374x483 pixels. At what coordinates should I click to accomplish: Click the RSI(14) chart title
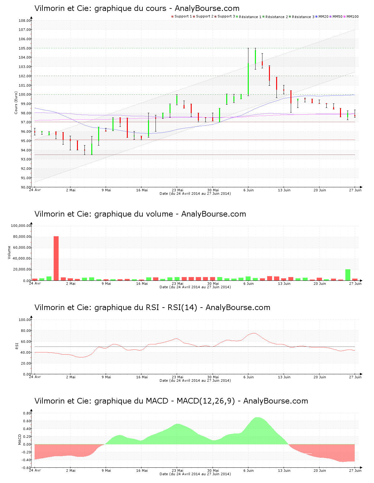[152, 308]
